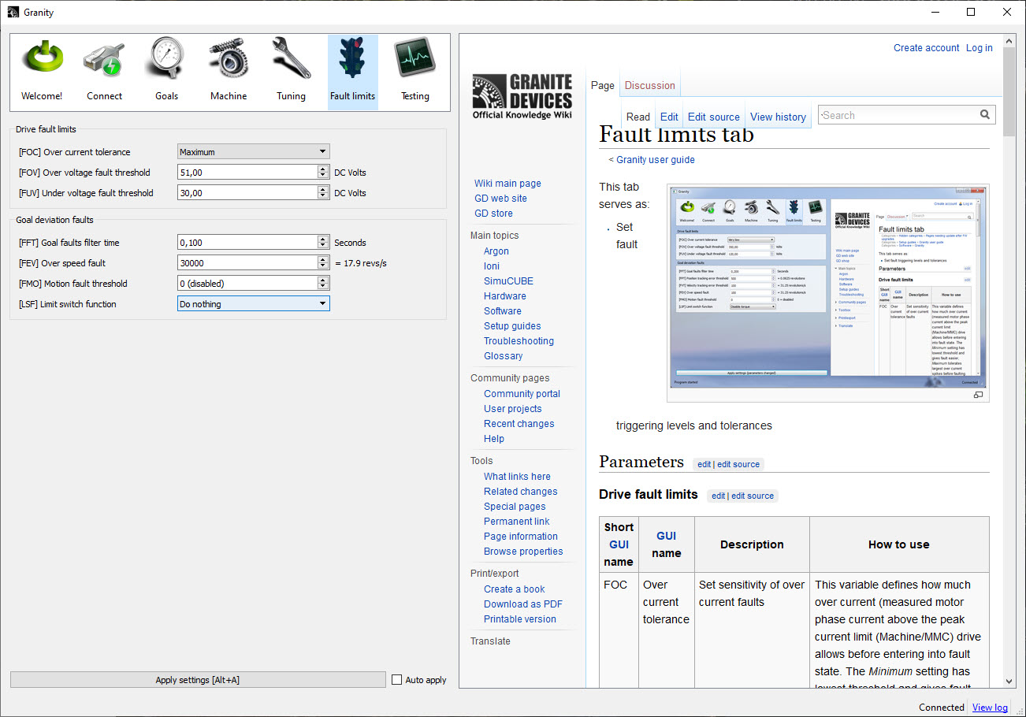
Task: Open the Download as PDF link
Action: [523, 604]
